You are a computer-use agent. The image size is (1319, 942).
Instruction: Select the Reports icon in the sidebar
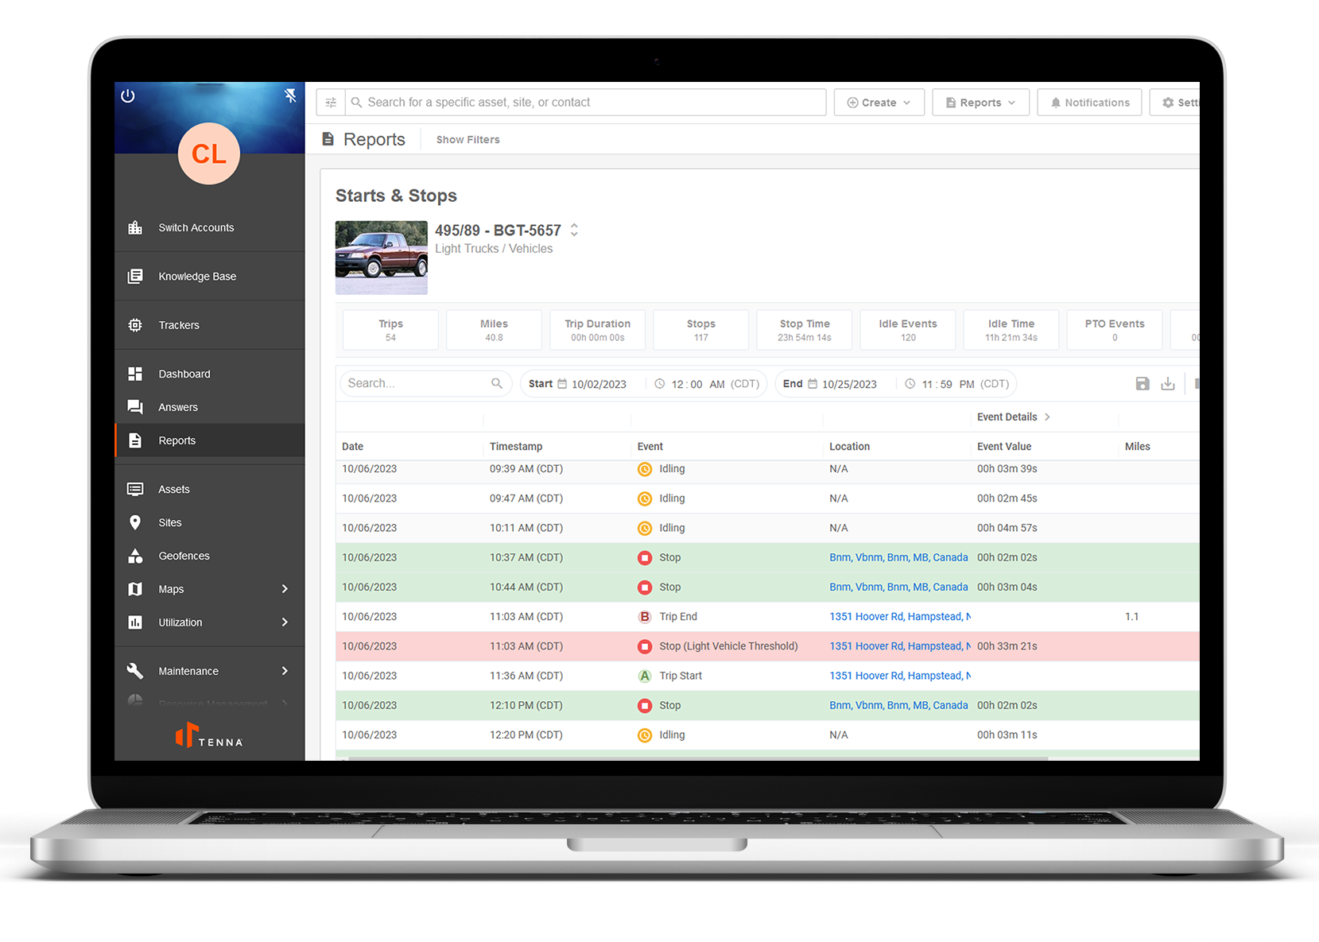pyautogui.click(x=135, y=440)
